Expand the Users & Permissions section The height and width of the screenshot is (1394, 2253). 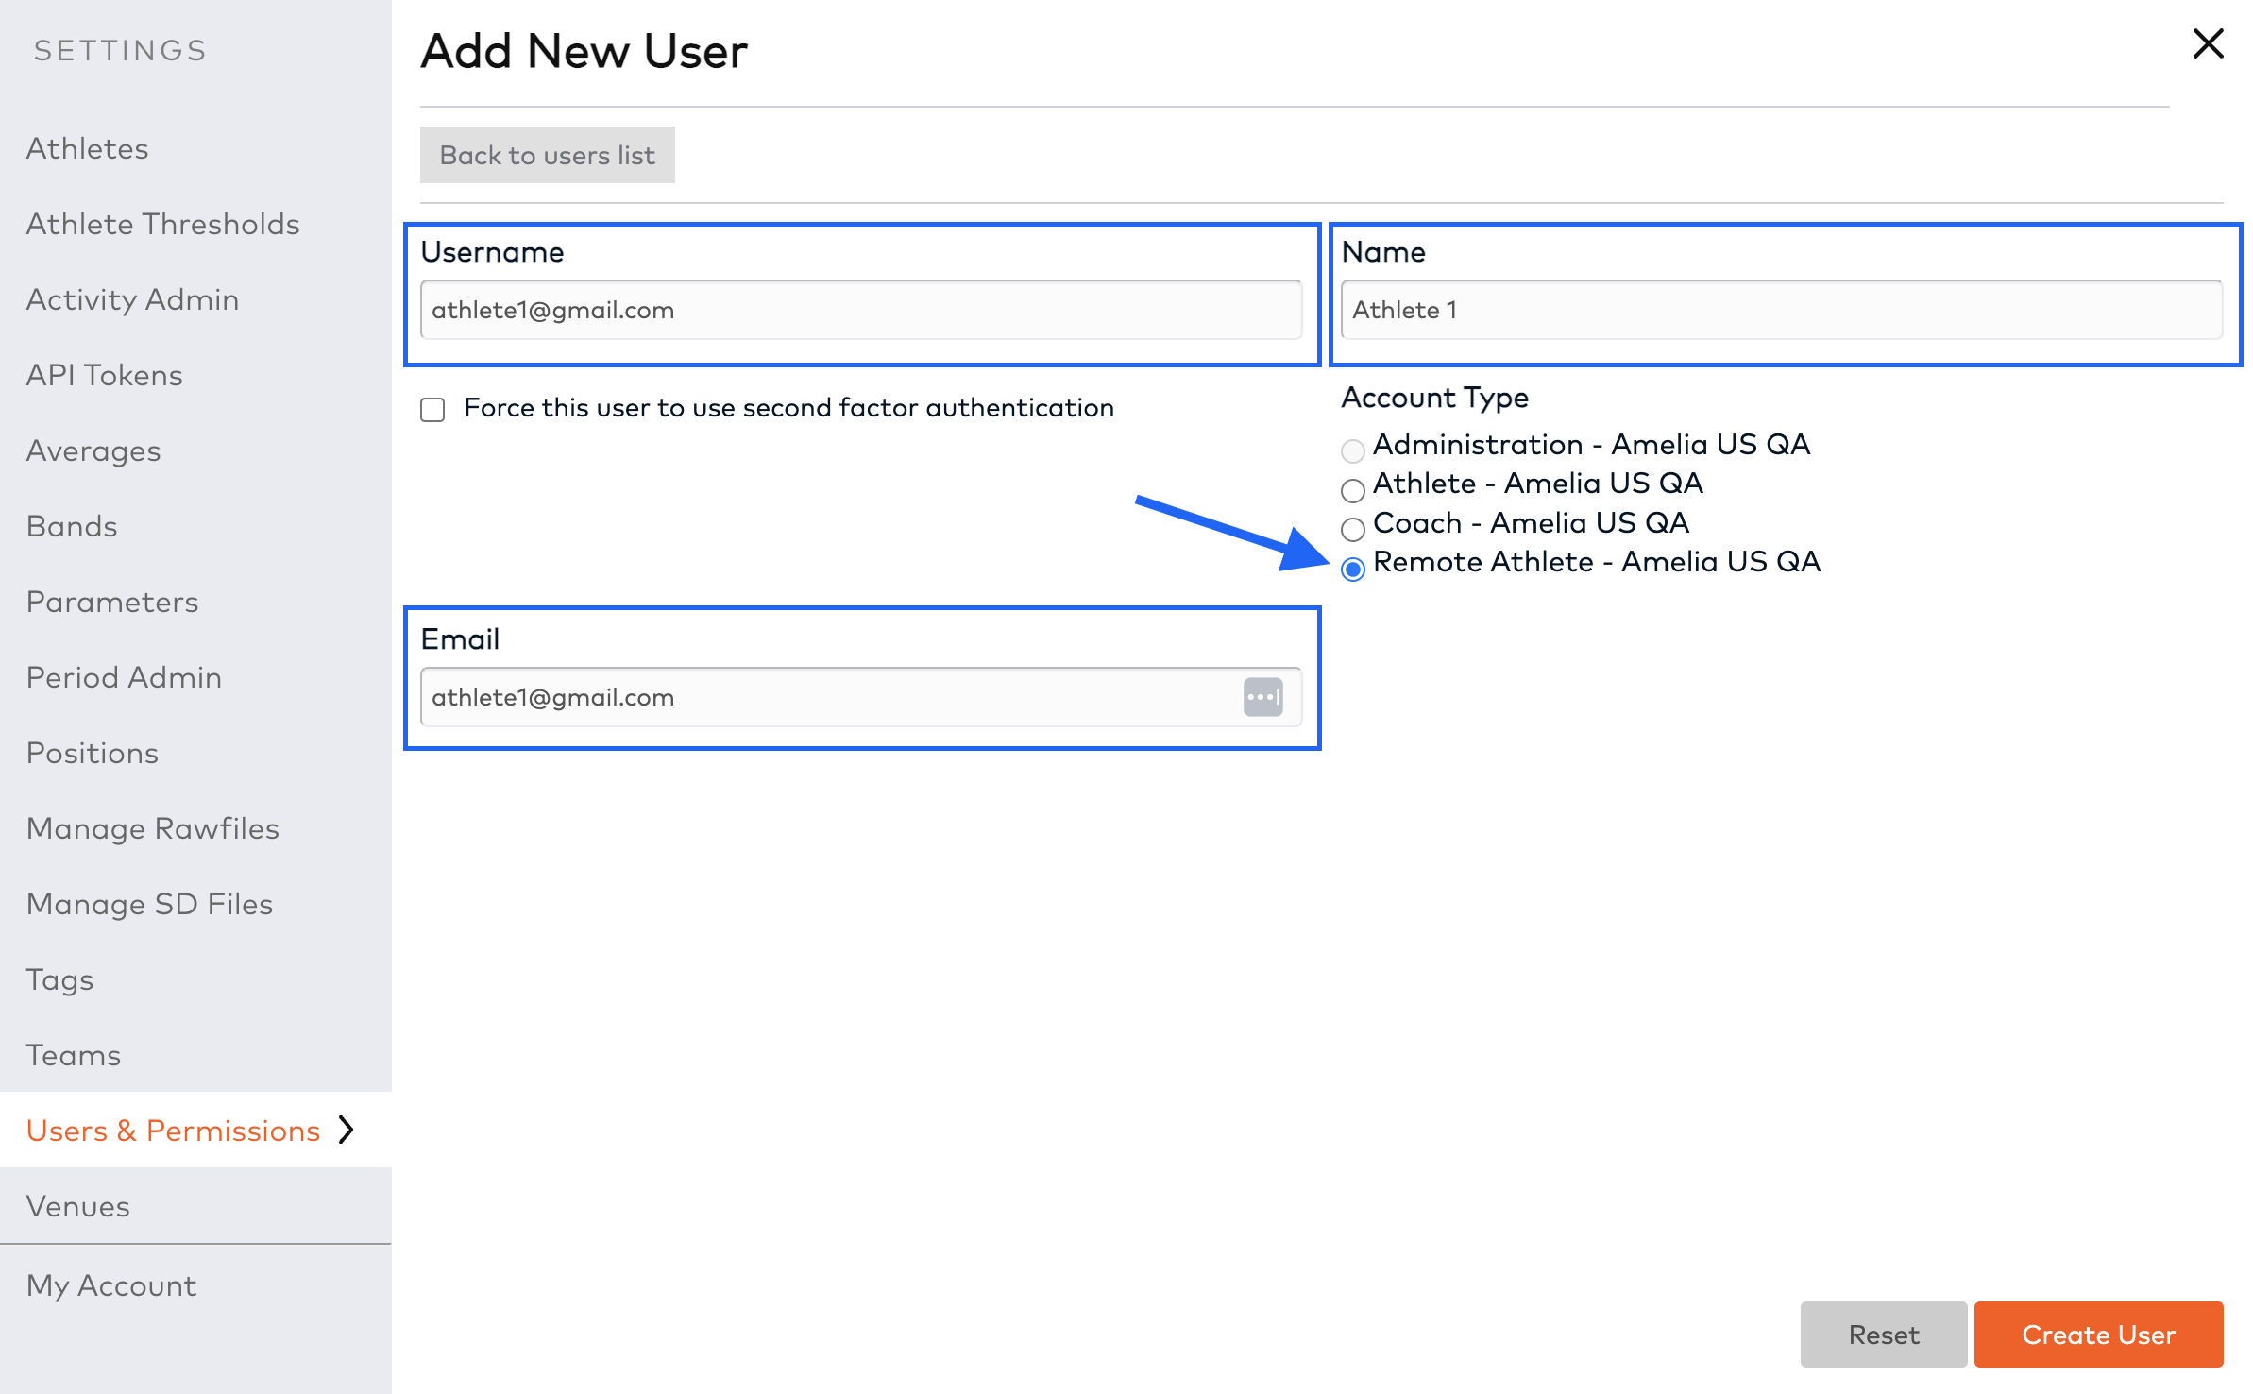point(174,1130)
